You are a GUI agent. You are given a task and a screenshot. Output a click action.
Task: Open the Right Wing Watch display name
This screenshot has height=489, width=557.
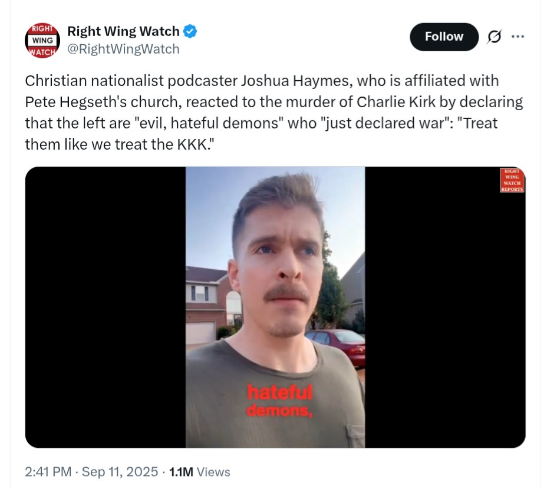[123, 31]
